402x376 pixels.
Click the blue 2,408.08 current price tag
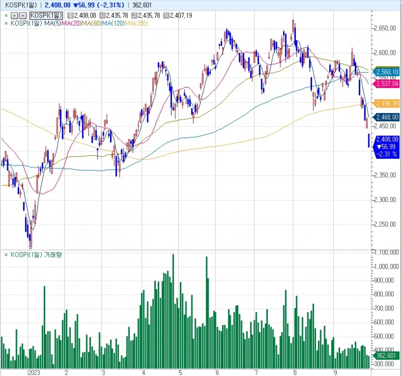pyautogui.click(x=387, y=147)
